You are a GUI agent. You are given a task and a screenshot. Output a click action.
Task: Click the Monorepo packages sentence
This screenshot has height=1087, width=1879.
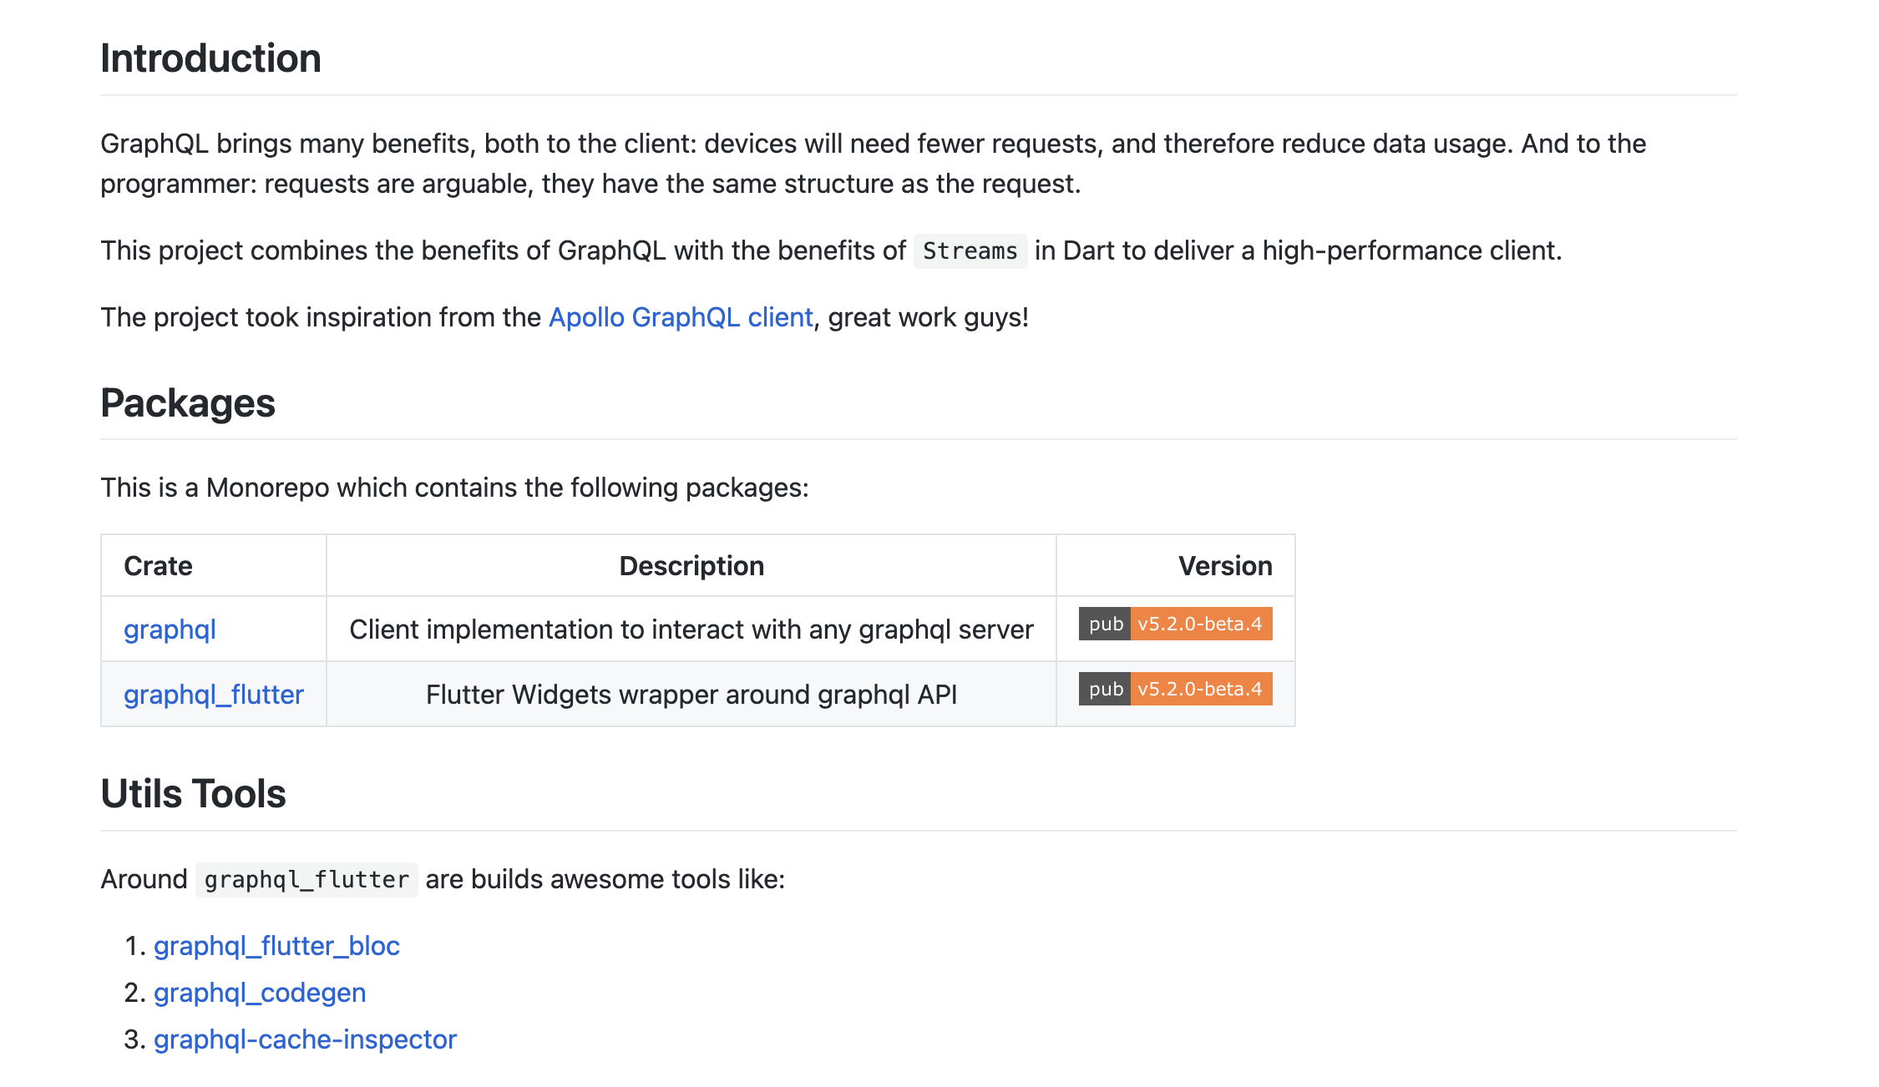point(454,488)
